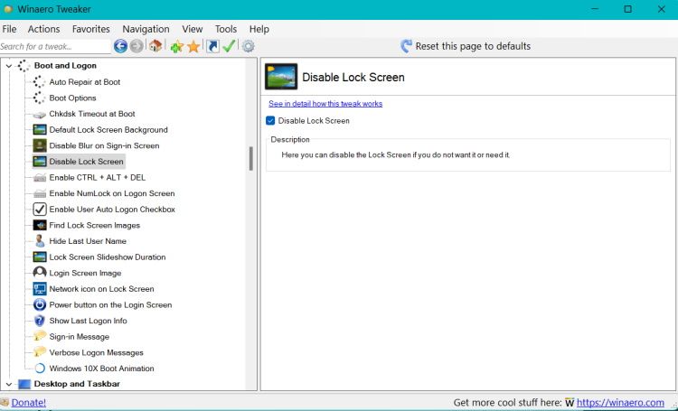Click the Network icon on Lock Screen icon

coord(40,289)
